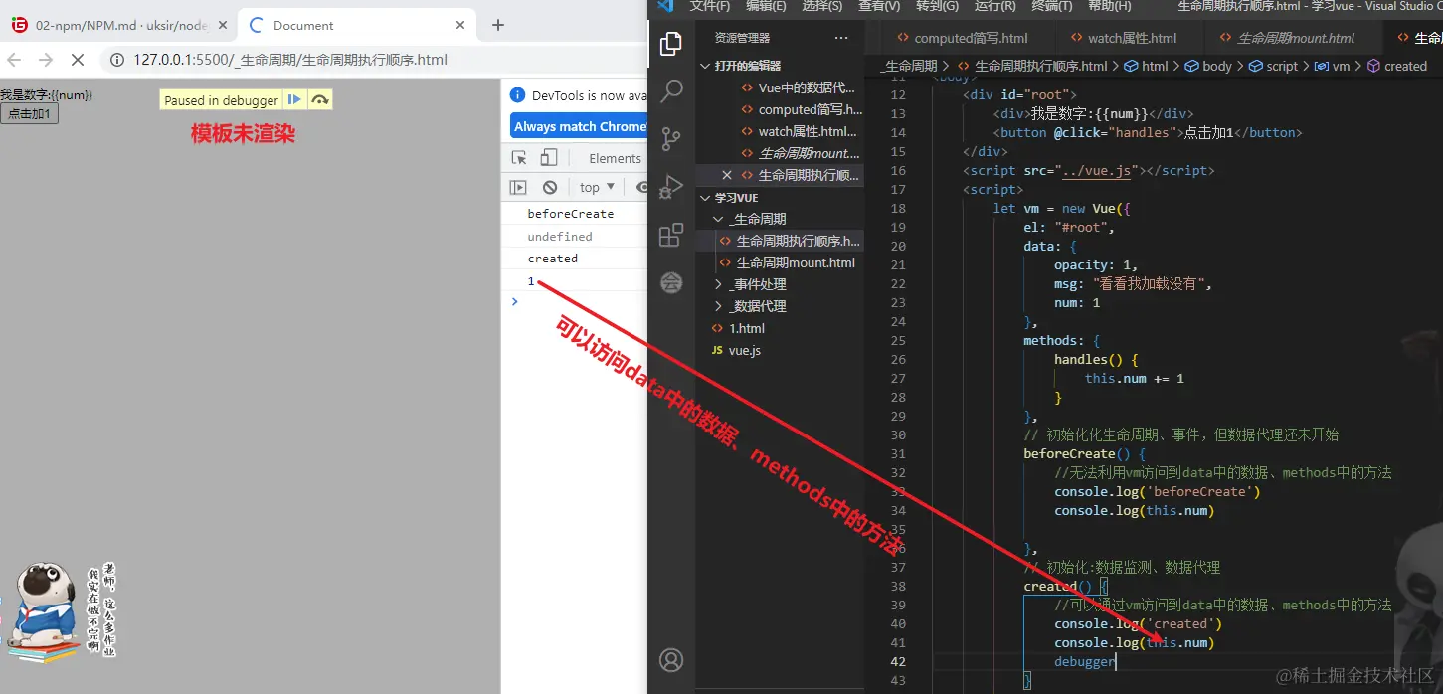Image resolution: width=1443 pixels, height=694 pixels.
Task: Open a new Chrome tab
Action: click(498, 25)
